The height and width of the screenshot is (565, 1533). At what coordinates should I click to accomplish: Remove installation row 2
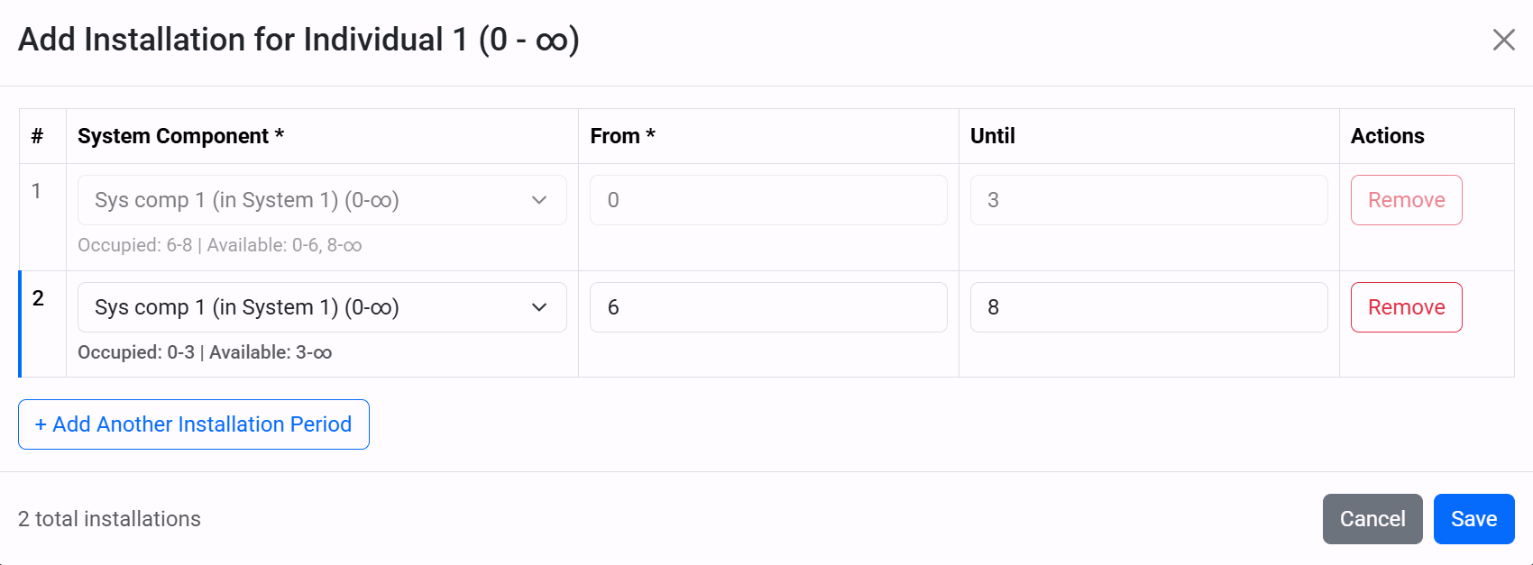tap(1406, 306)
